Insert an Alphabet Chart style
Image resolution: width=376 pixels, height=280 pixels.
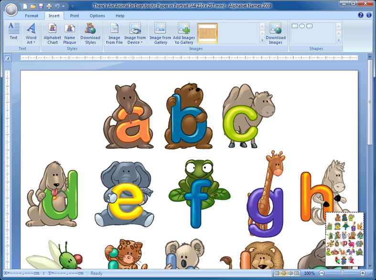click(x=52, y=33)
